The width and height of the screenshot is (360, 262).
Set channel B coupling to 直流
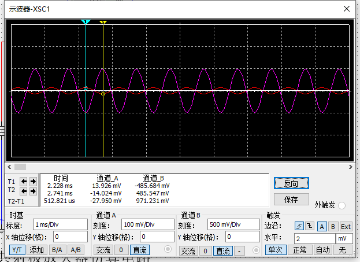click(223, 251)
